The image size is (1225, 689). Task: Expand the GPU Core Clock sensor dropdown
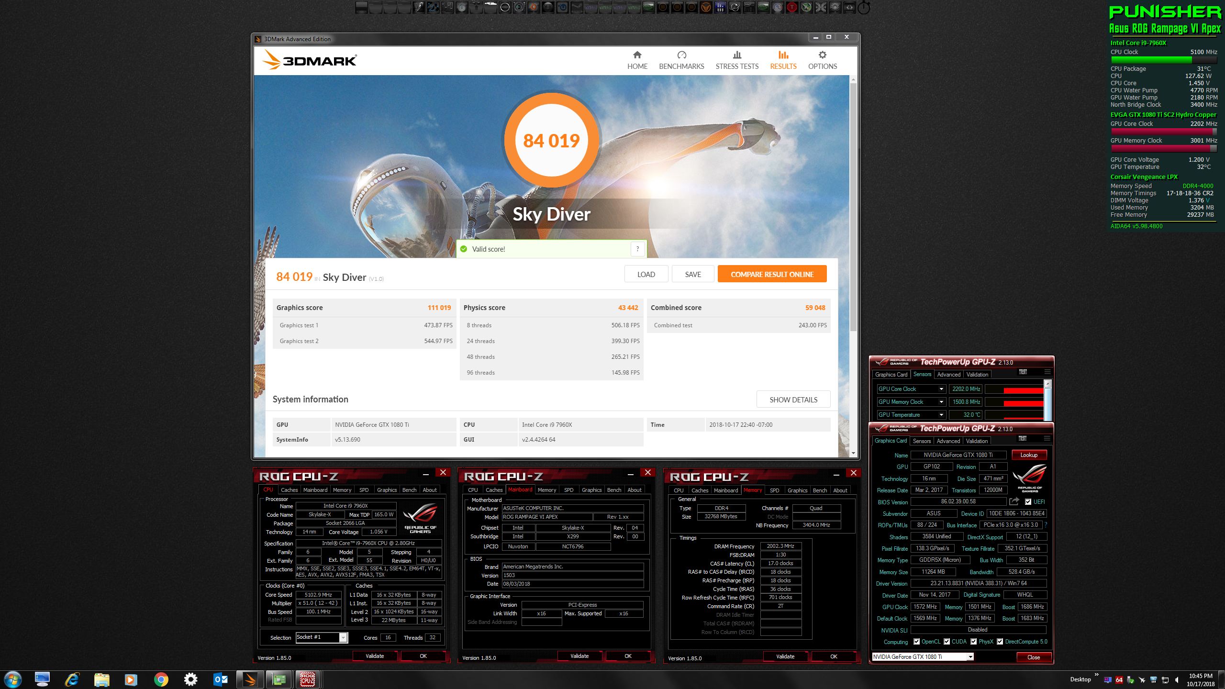click(x=941, y=389)
